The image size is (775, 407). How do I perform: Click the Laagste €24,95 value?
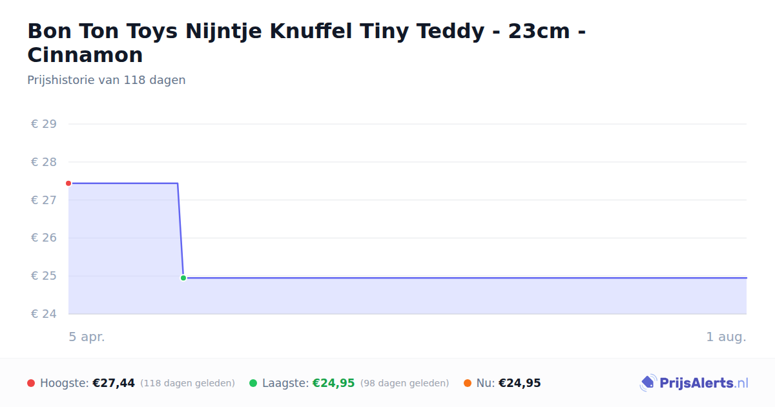point(334,383)
